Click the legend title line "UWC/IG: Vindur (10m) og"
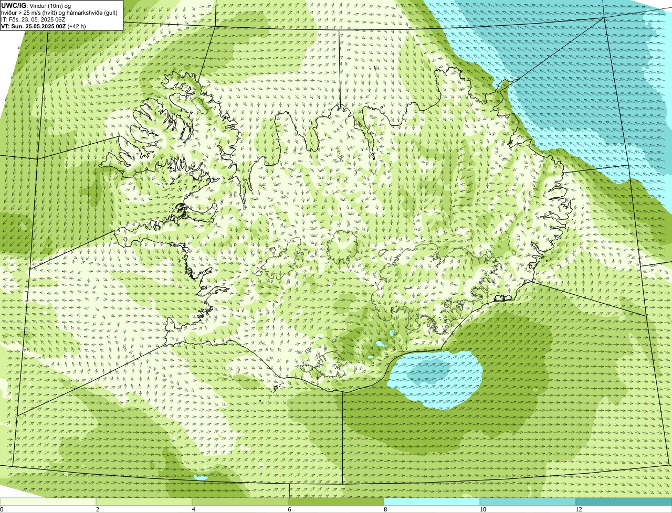This screenshot has width=672, height=513. (x=36, y=5)
